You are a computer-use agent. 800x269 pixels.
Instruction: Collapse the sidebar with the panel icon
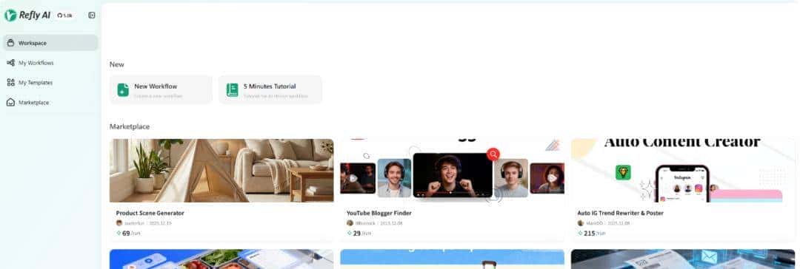[92, 16]
